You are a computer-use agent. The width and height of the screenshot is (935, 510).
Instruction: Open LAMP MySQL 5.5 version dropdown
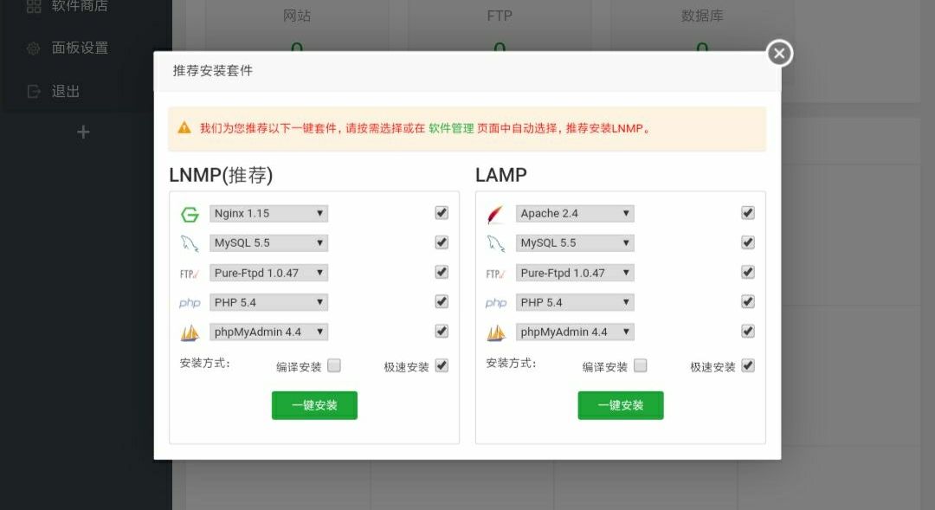click(x=575, y=242)
